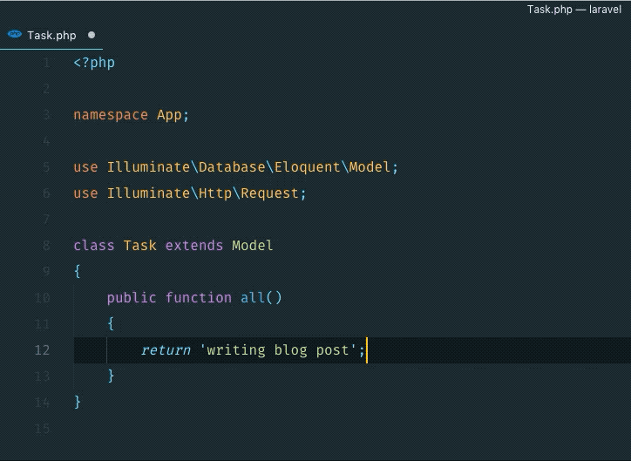Click 'Request' in the Http import line

[x=269, y=193]
